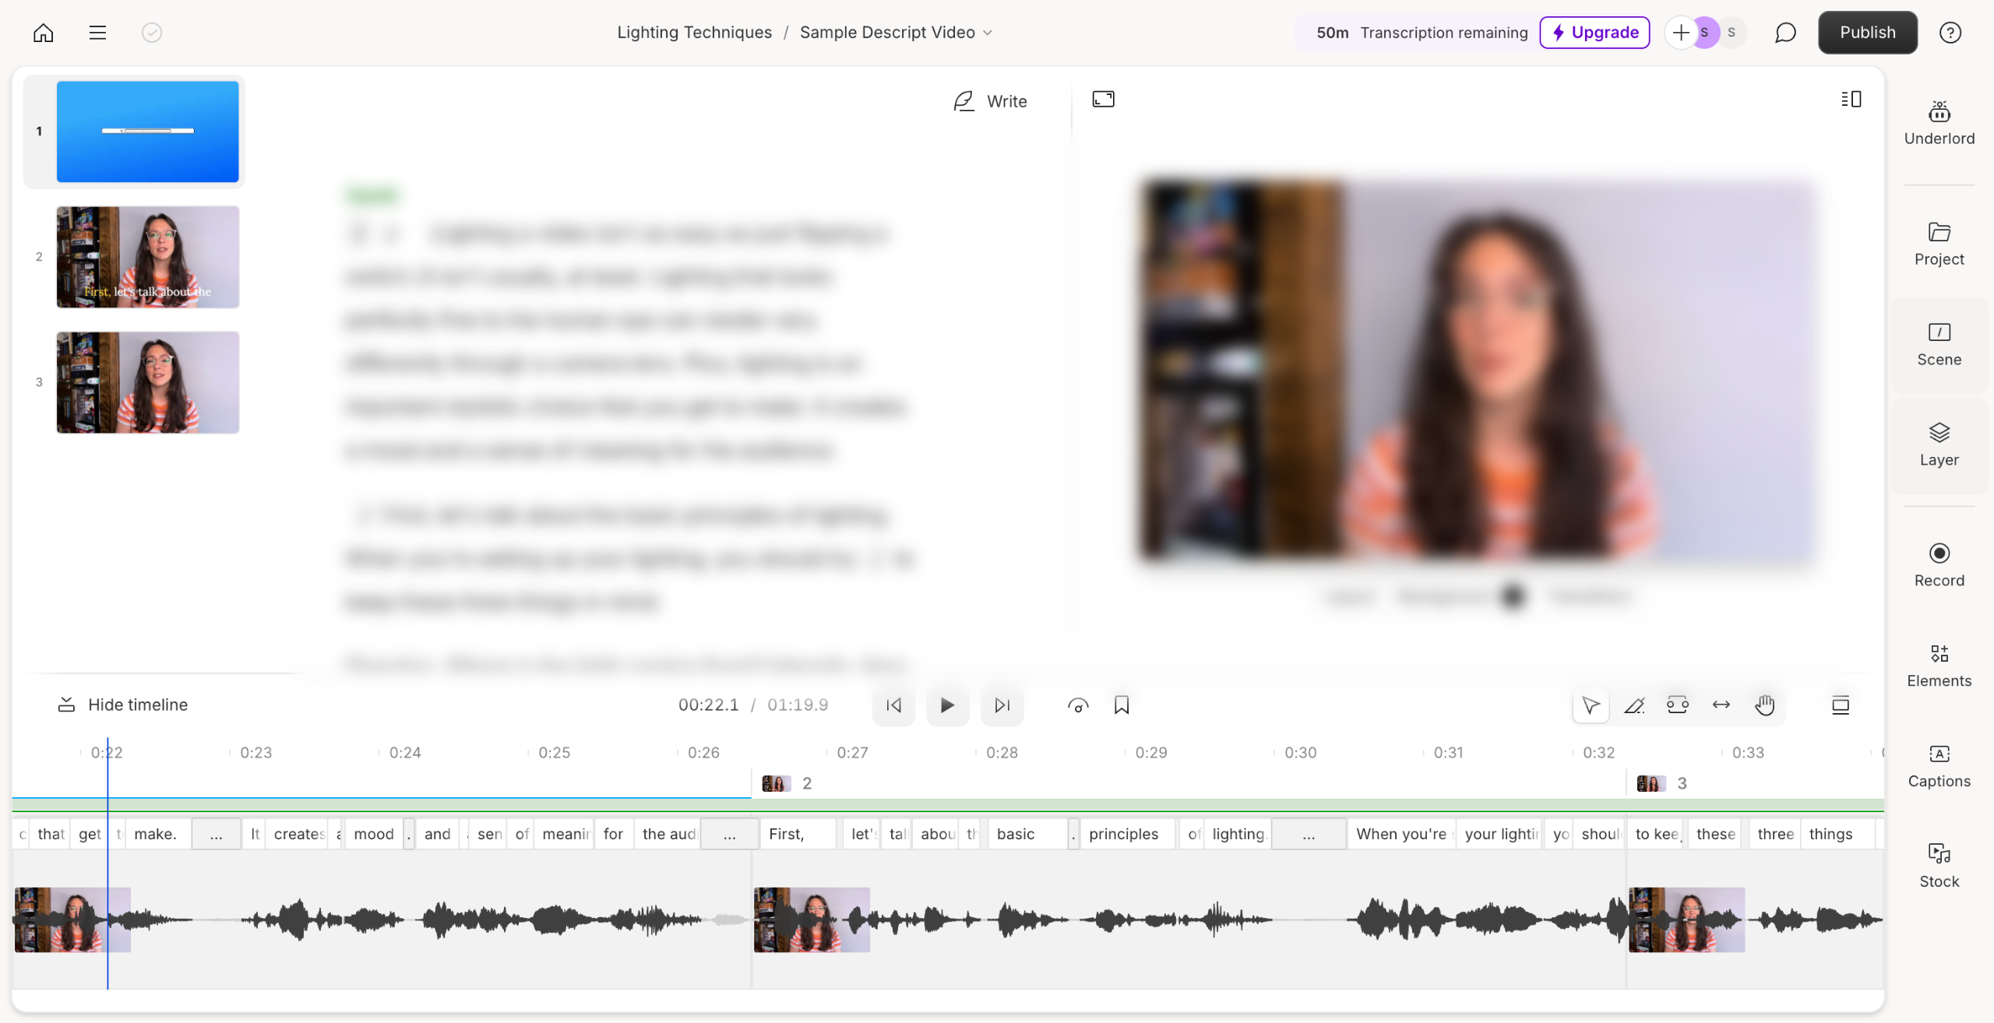1994x1023 pixels.
Task: Open the Underlord AI panel
Action: pyautogui.click(x=1939, y=123)
